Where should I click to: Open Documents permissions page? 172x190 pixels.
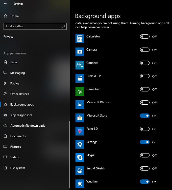(18, 136)
